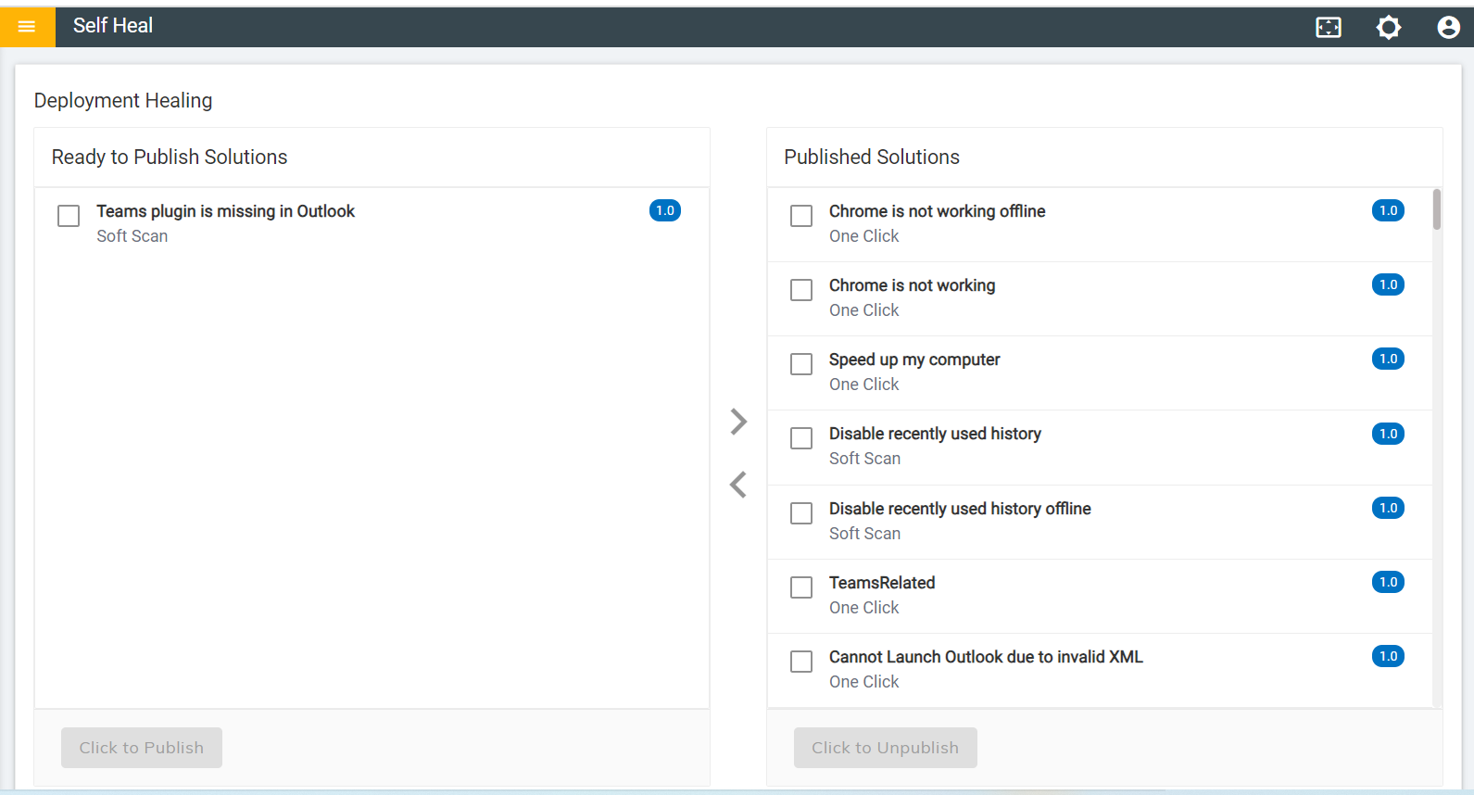The height and width of the screenshot is (795, 1474).
Task: Click version badge of Teams plugin solution
Action: (664, 211)
